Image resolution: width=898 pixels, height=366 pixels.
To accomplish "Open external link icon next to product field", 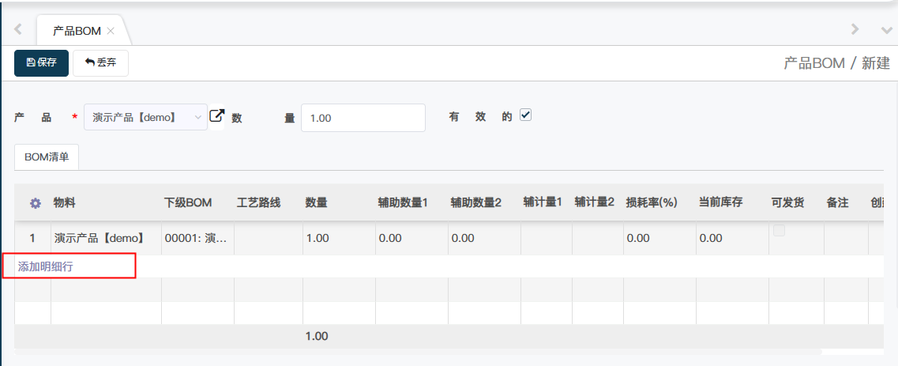I will pyautogui.click(x=217, y=116).
